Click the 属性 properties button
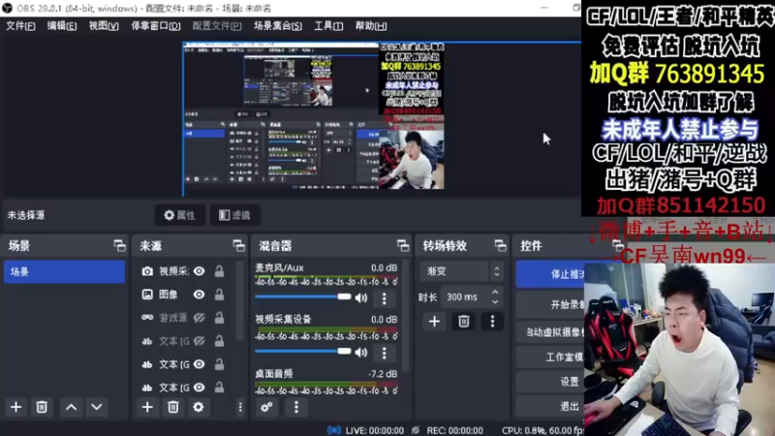 (x=180, y=215)
